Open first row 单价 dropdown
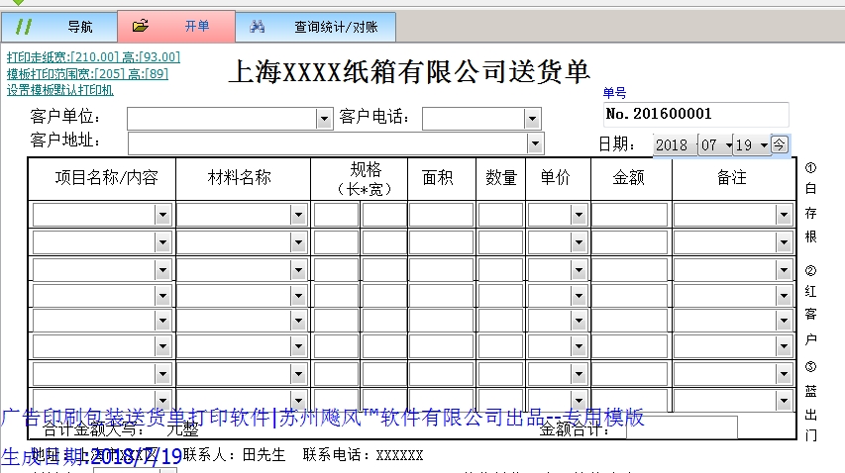 (578, 215)
